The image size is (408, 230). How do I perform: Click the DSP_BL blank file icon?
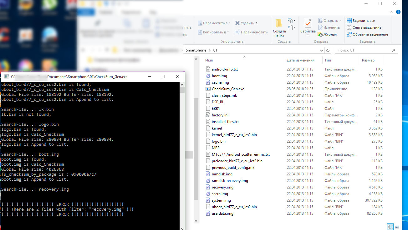[208, 102]
